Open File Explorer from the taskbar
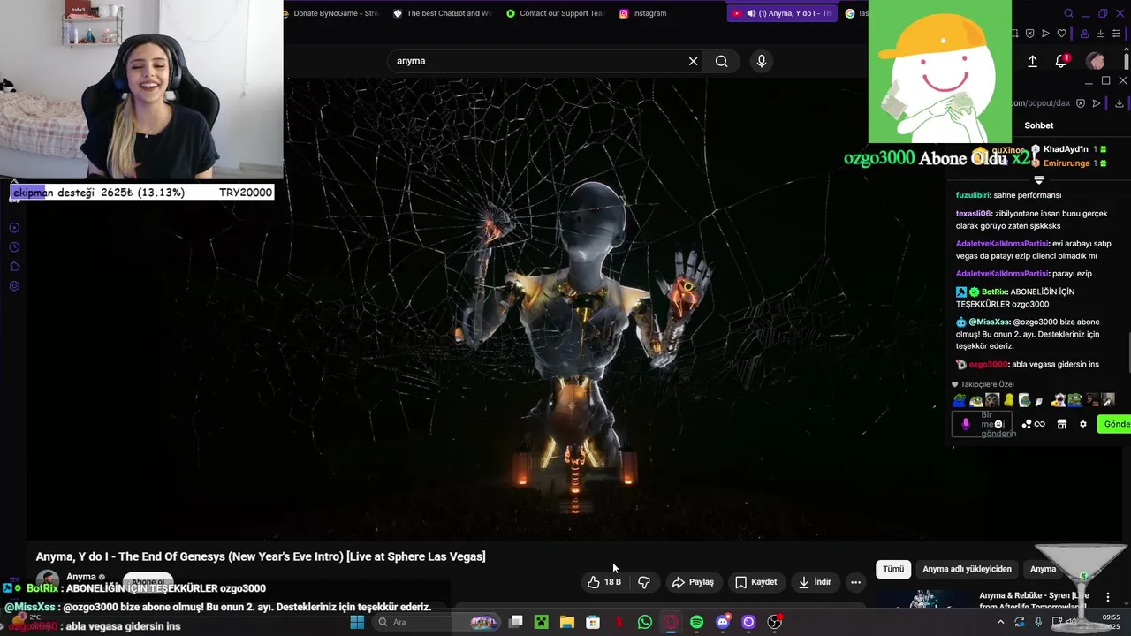Image resolution: width=1131 pixels, height=636 pixels. click(x=567, y=622)
